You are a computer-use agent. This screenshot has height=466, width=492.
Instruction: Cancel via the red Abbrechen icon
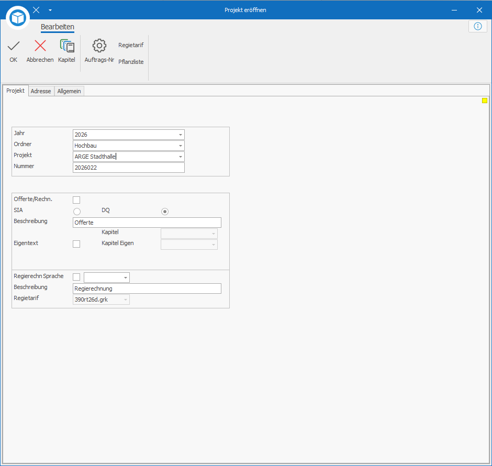click(40, 46)
